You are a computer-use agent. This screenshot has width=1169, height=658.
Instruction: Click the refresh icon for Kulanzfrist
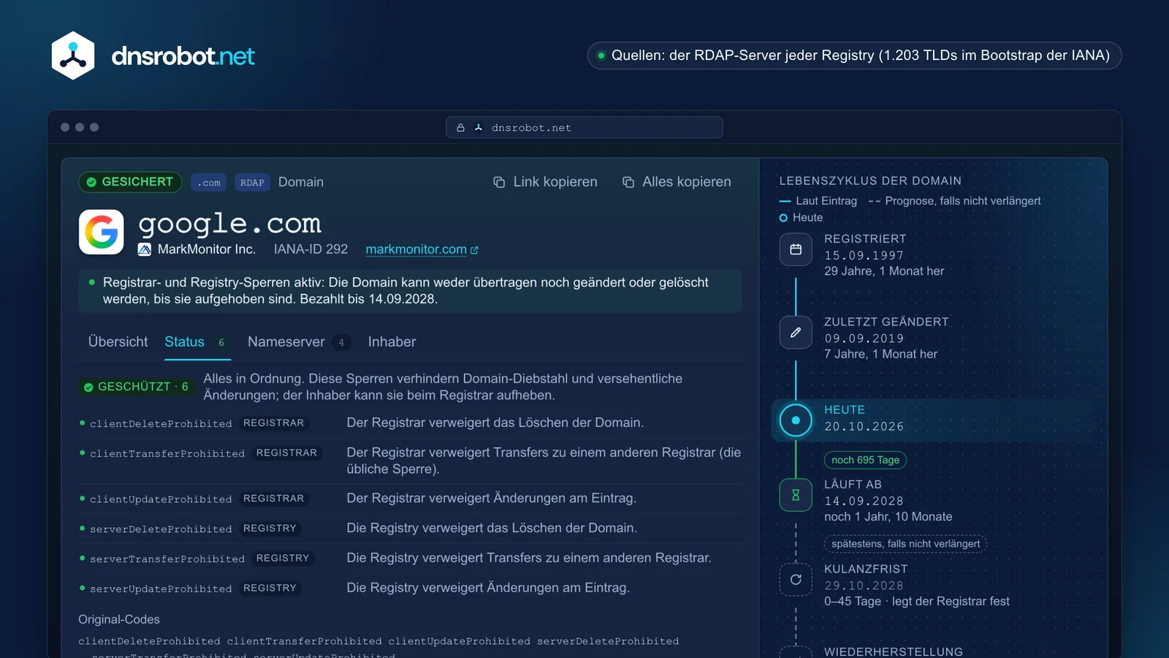click(796, 580)
